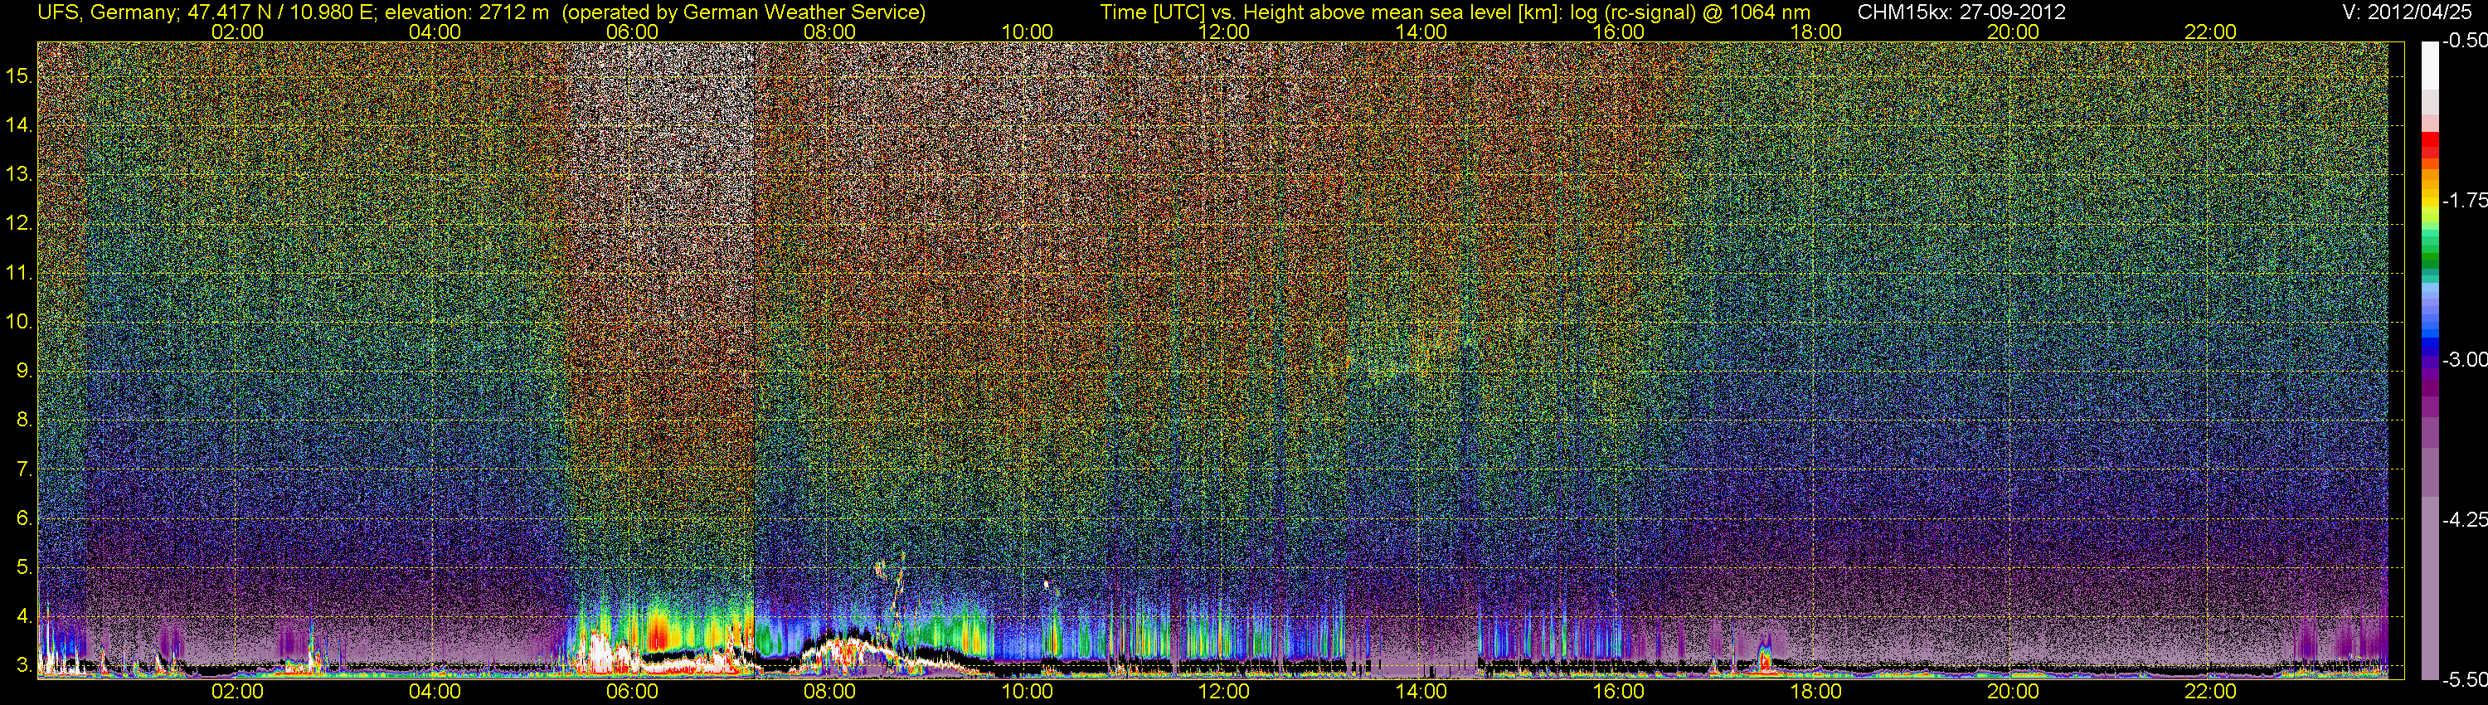Click the "-0.50" color scale value
The image size is (2488, 705).
coord(2464,41)
